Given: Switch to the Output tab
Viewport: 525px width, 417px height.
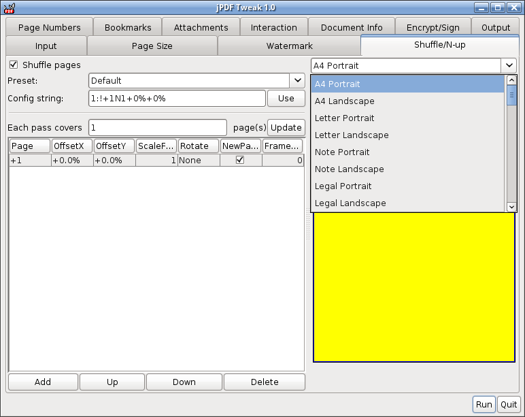Looking at the screenshot, I should coord(496,27).
